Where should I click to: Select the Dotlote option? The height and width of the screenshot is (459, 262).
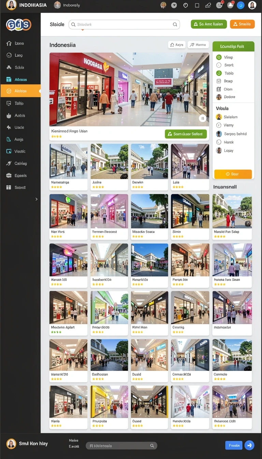(226, 97)
